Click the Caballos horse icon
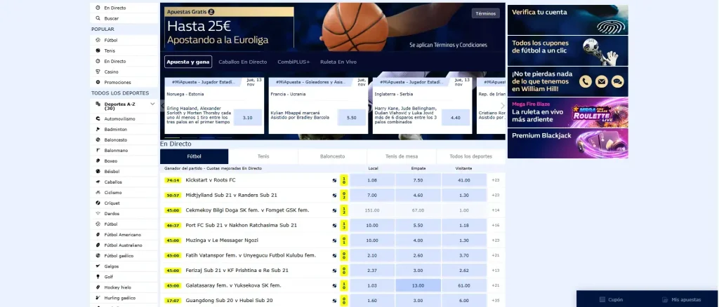Screen dimensions: 719x307 (x=98, y=182)
